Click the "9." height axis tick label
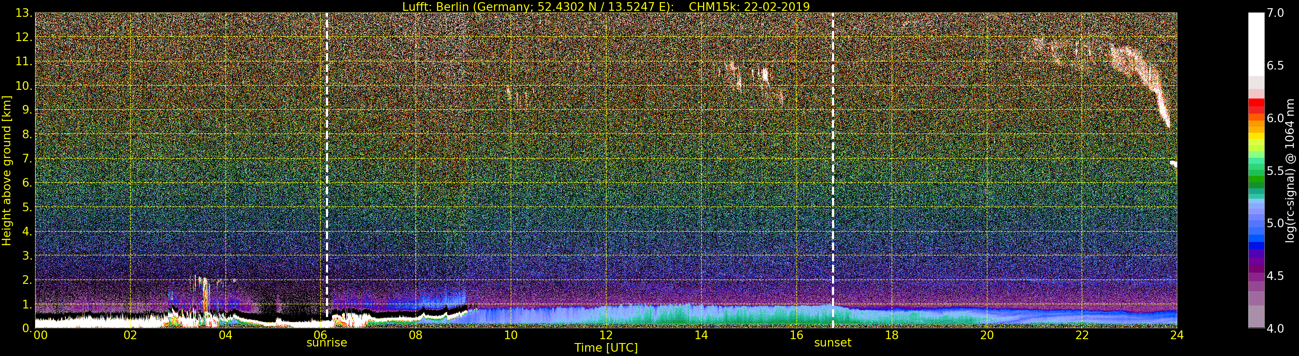The width and height of the screenshot is (1299, 356). [27, 110]
